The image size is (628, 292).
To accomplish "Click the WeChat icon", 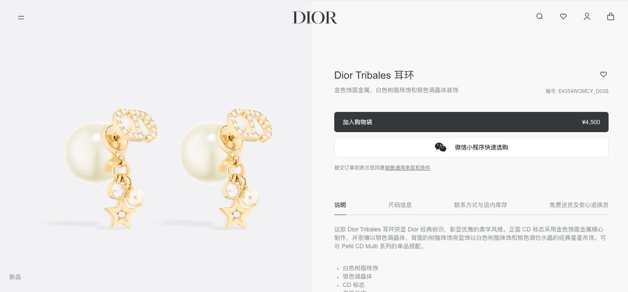I will click(441, 147).
